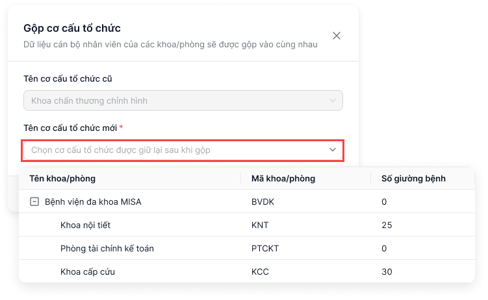Image resolution: width=488 pixels, height=300 pixels.
Task: Click the KCC department code cell
Action: 260,271
